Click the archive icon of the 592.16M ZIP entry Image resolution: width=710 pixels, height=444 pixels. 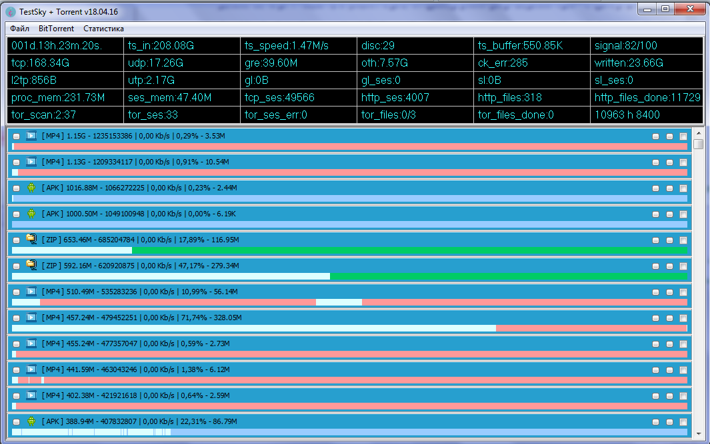coord(31,266)
